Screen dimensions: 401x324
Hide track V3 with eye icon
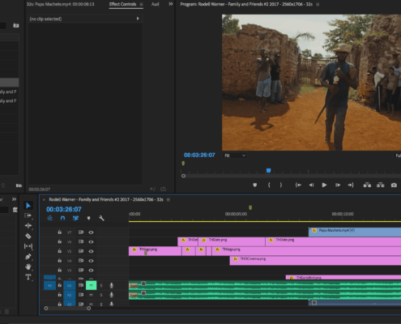91,270
